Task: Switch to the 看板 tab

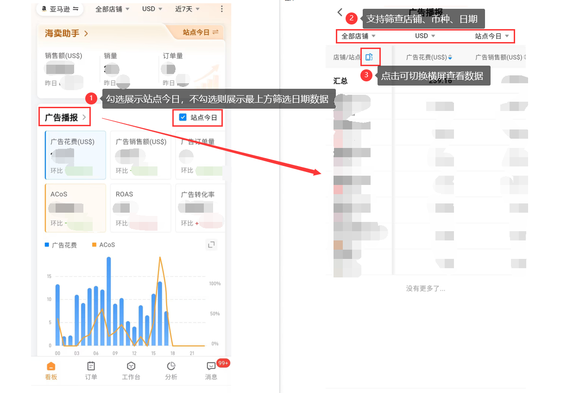Action: [51, 371]
